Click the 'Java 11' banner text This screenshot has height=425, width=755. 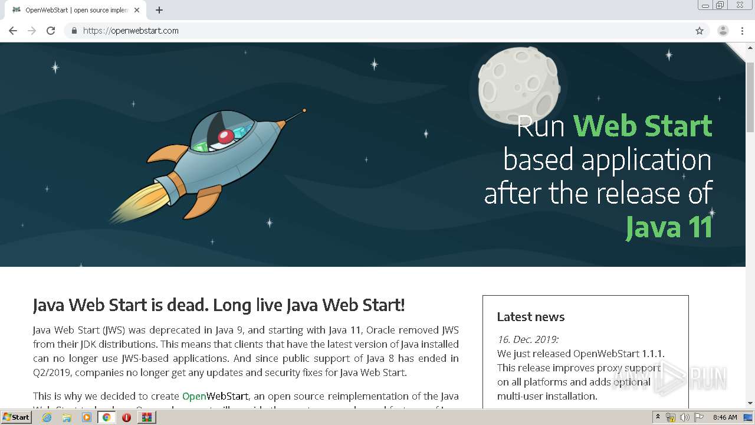pyautogui.click(x=669, y=227)
